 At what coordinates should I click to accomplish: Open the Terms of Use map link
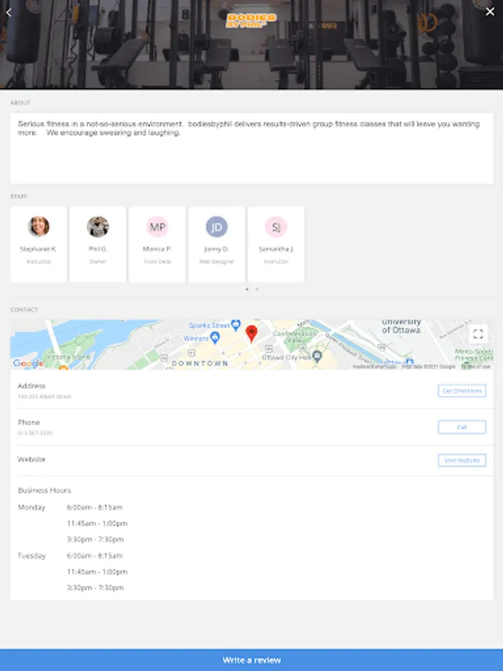click(x=475, y=367)
